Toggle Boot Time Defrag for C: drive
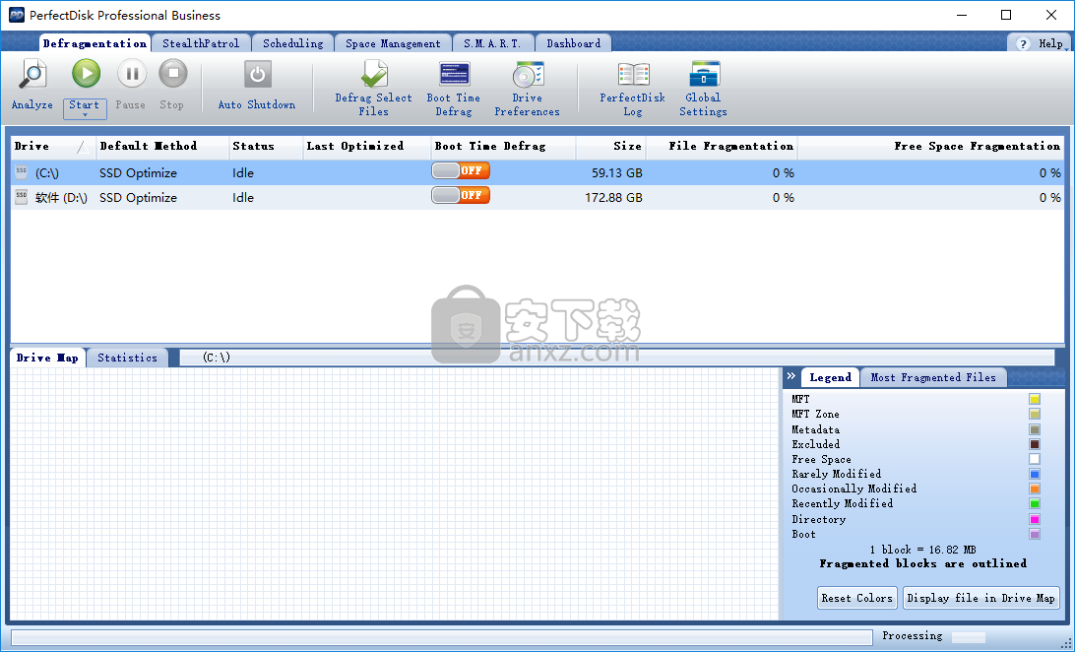Viewport: 1075px width, 652px height. pyautogui.click(x=461, y=170)
